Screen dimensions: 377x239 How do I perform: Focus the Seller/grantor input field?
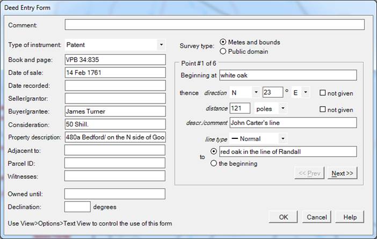115,99
